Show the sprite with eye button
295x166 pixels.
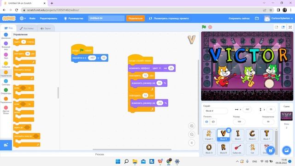206,122
